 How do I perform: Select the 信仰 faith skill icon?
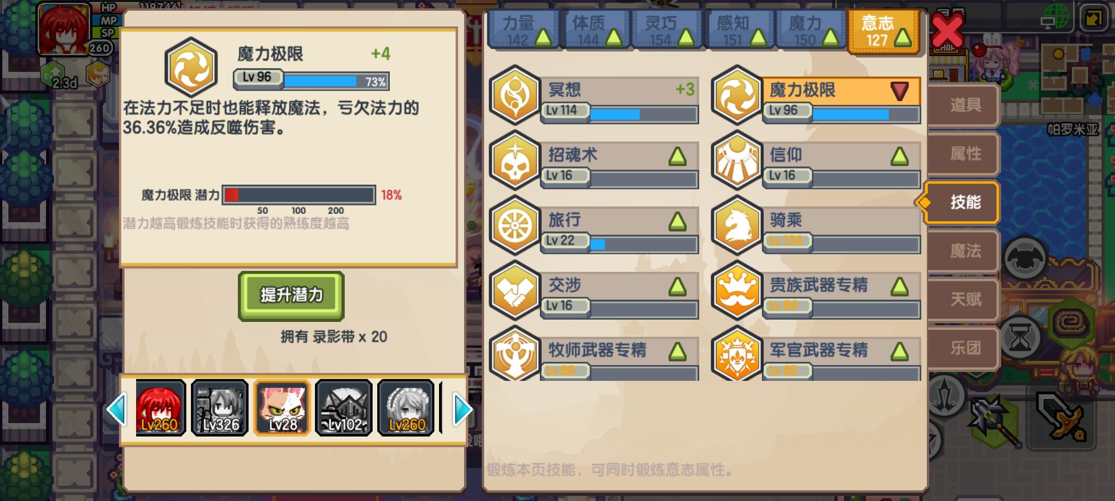(737, 160)
